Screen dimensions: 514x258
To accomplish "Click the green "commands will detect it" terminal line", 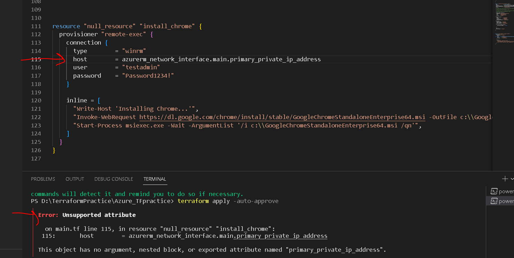I will tap(137, 194).
